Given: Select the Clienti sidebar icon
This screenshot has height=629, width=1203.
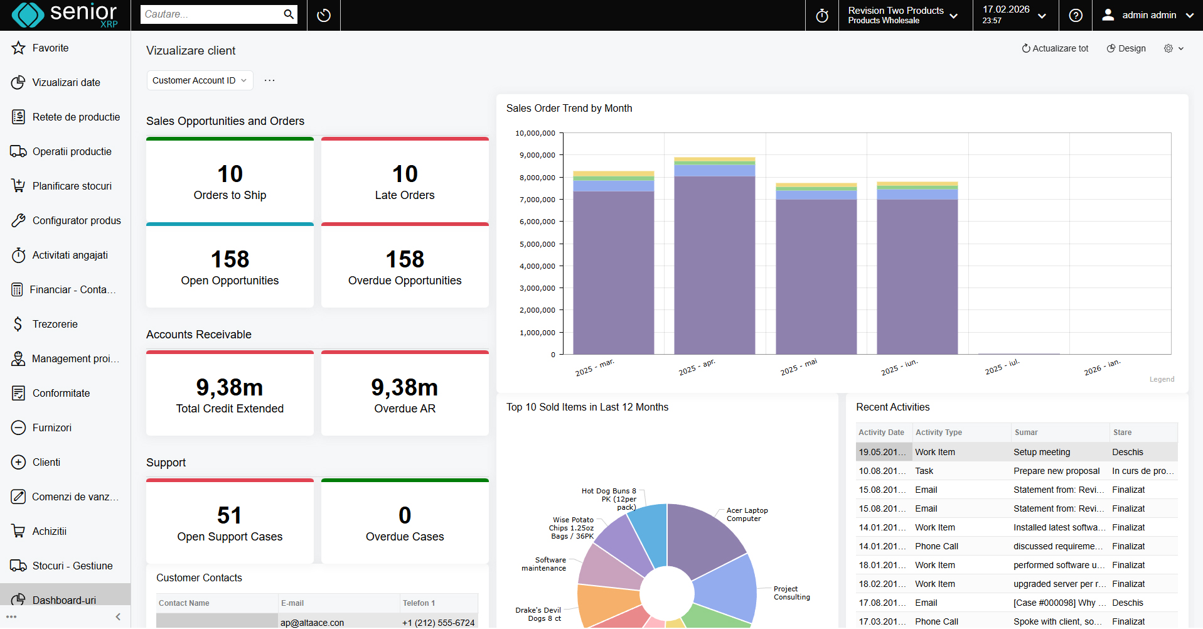Looking at the screenshot, I should coord(18,462).
